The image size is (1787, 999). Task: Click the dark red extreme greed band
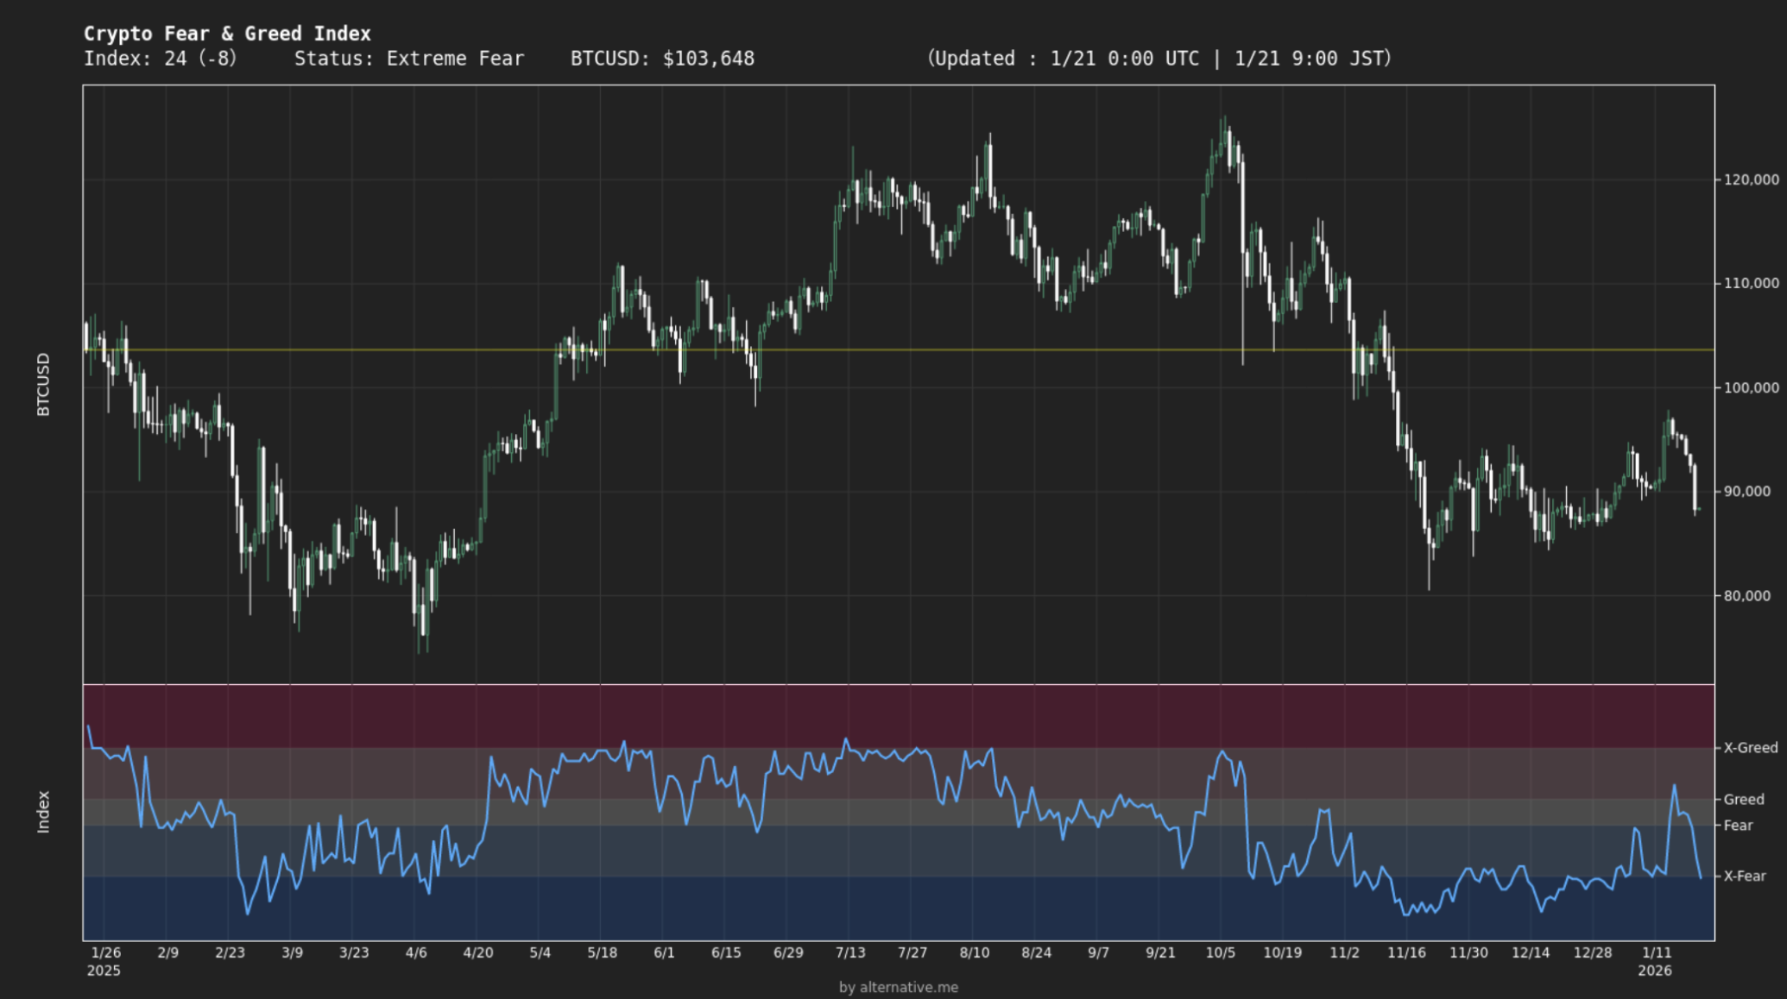pyautogui.click(x=898, y=716)
